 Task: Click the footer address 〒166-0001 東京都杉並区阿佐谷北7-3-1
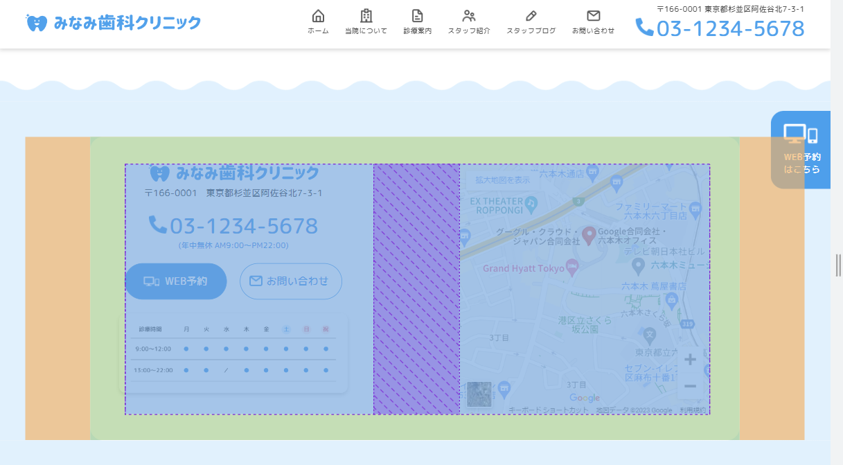coord(233,193)
